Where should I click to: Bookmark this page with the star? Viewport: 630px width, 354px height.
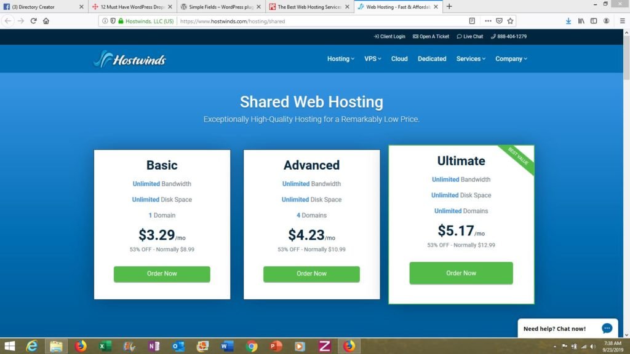(510, 21)
